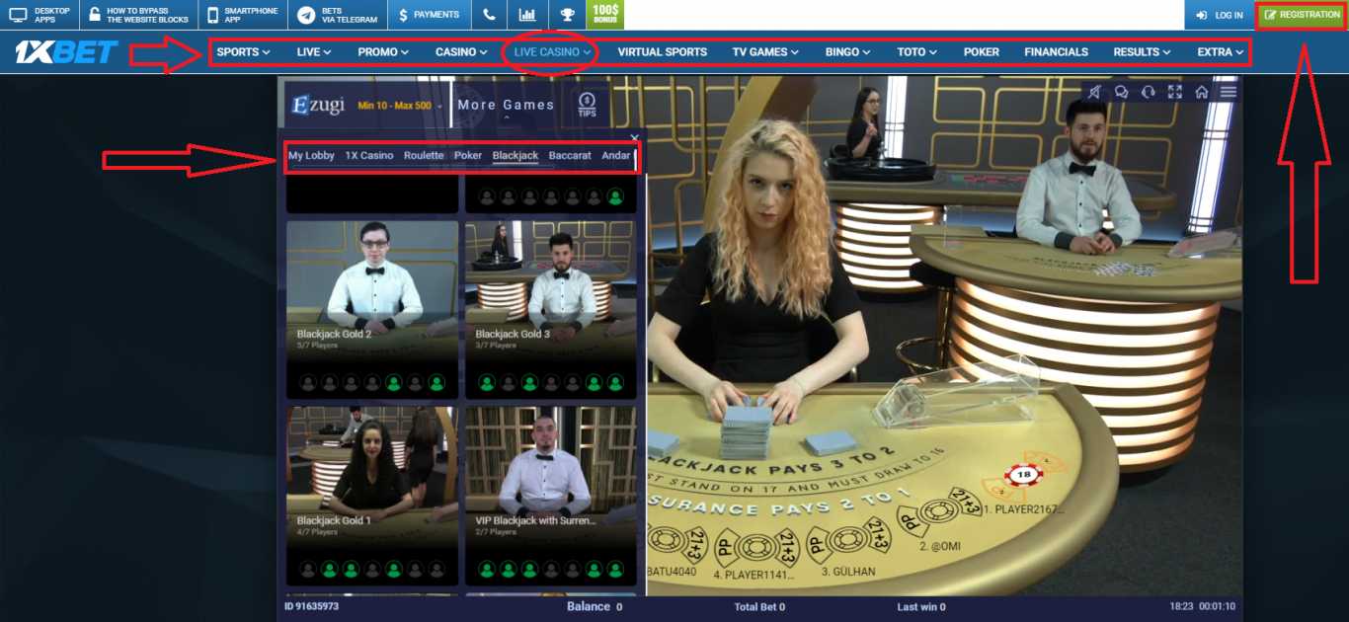Open Poker in main navigation
This screenshot has height=622, width=1349.
[x=981, y=52]
